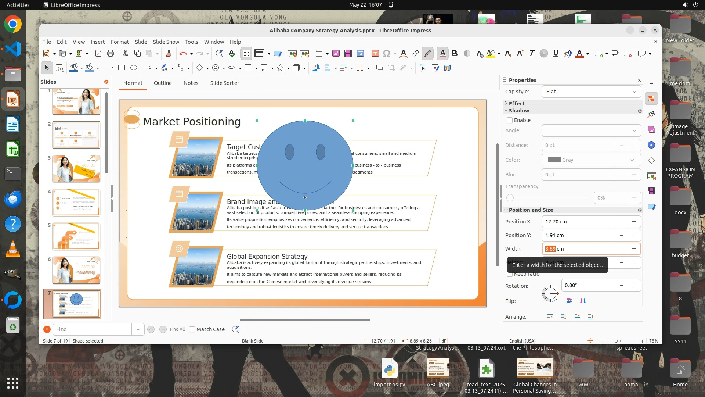Click the Undo arrow icon
Viewport: 705px width, 397px height.
(x=182, y=54)
